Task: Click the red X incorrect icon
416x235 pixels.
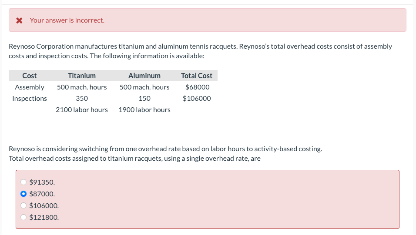Action: [x=19, y=20]
